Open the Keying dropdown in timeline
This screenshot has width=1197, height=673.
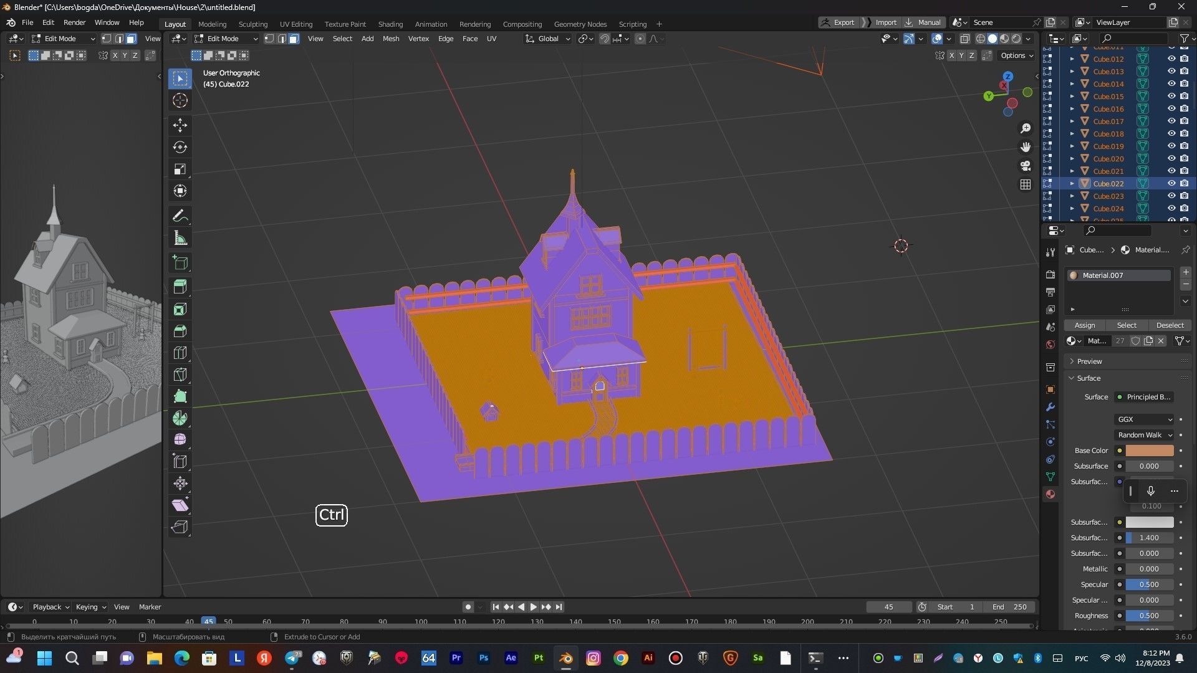pos(91,607)
